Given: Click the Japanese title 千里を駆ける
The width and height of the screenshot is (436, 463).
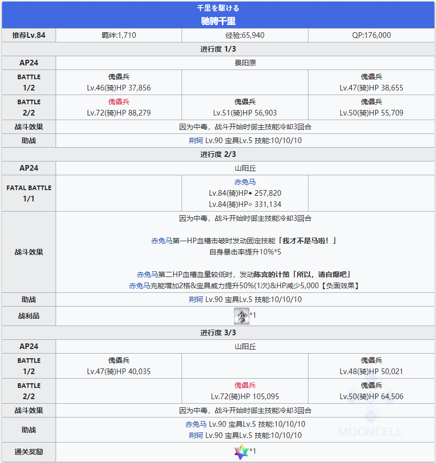Looking at the screenshot, I should [x=218, y=8].
